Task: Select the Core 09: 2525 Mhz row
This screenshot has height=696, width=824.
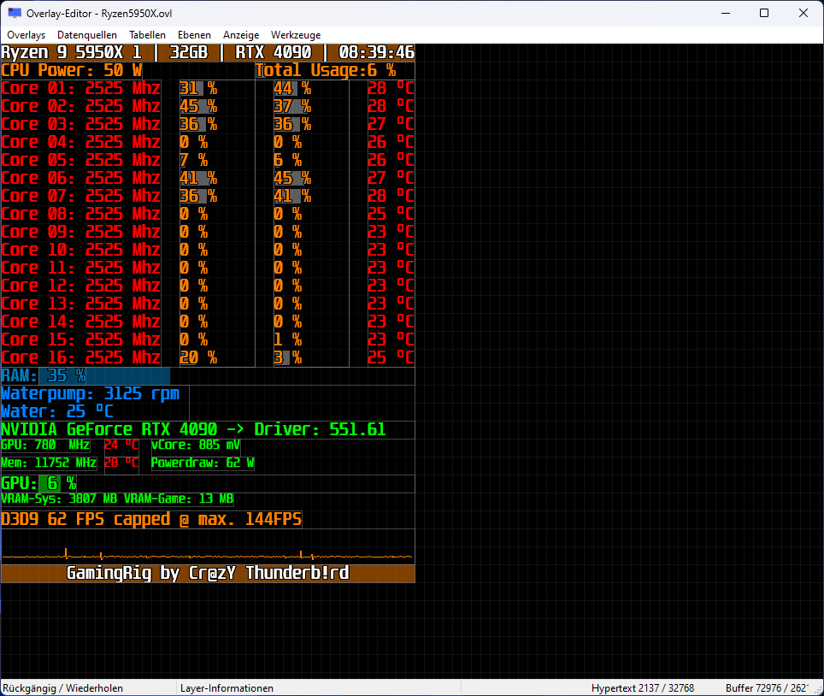Action: tap(81, 232)
